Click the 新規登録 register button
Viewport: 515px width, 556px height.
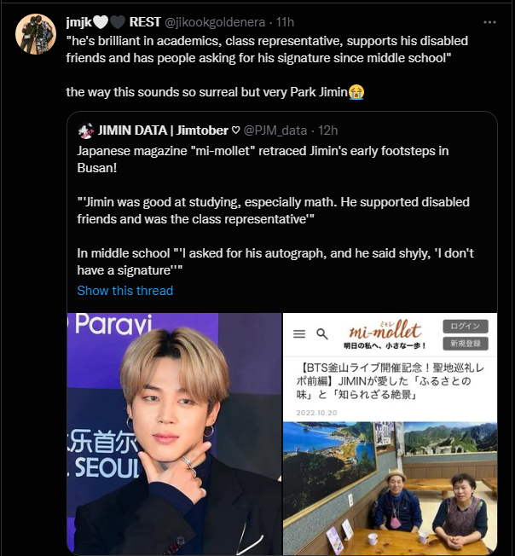pyautogui.click(x=466, y=344)
